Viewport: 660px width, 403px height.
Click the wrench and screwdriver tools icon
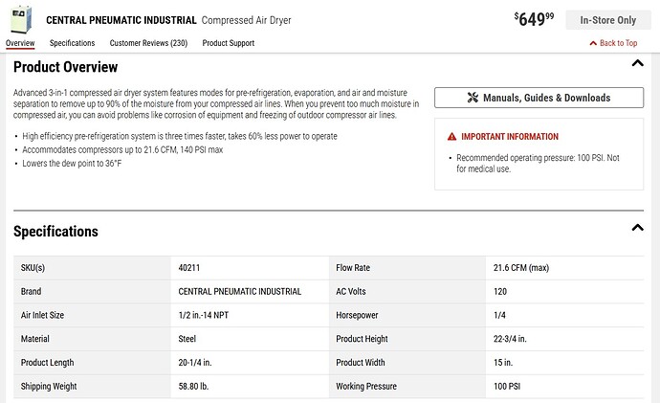[x=473, y=98]
